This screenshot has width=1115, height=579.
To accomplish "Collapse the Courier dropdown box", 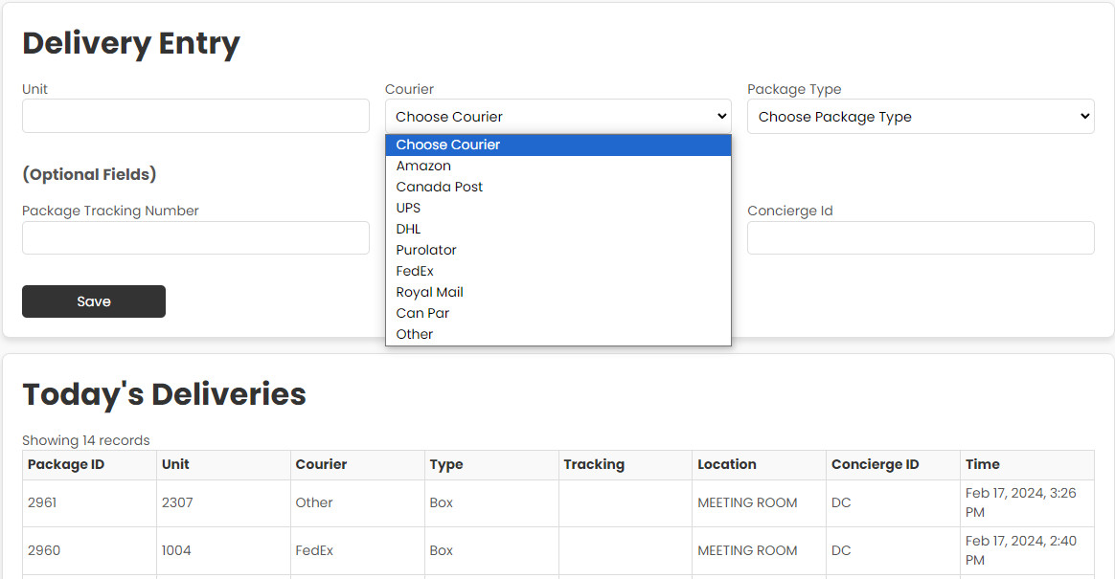I will click(x=557, y=116).
